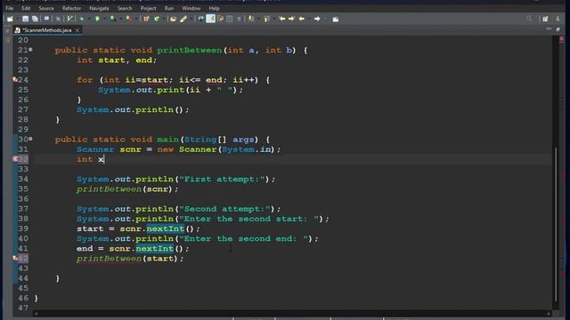This screenshot has width=570, height=320.
Task: Open the dropdown arrow beside the Debug icon
Action: (89, 19)
